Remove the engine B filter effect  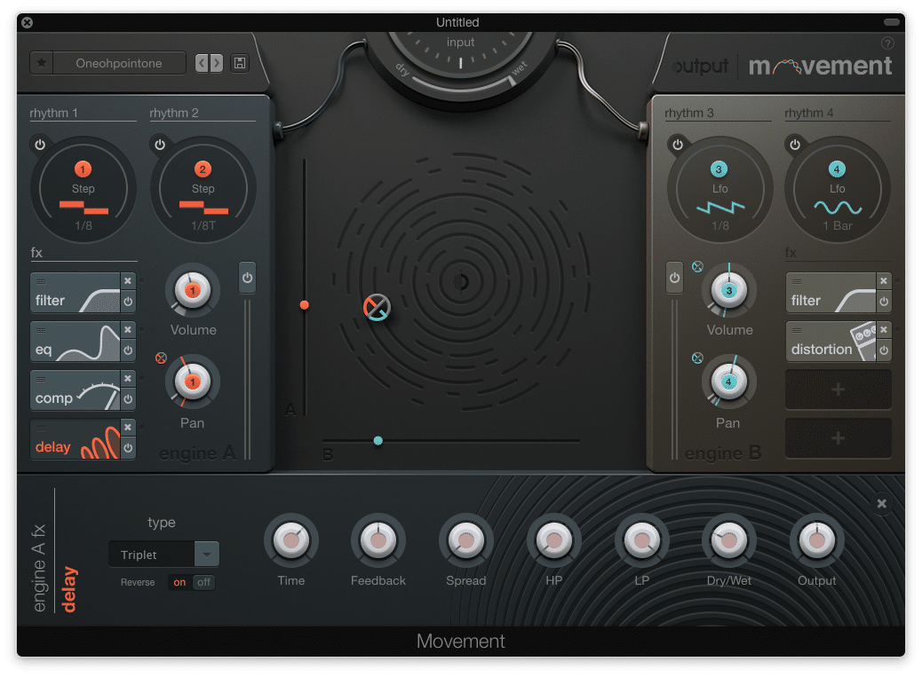[x=883, y=281]
